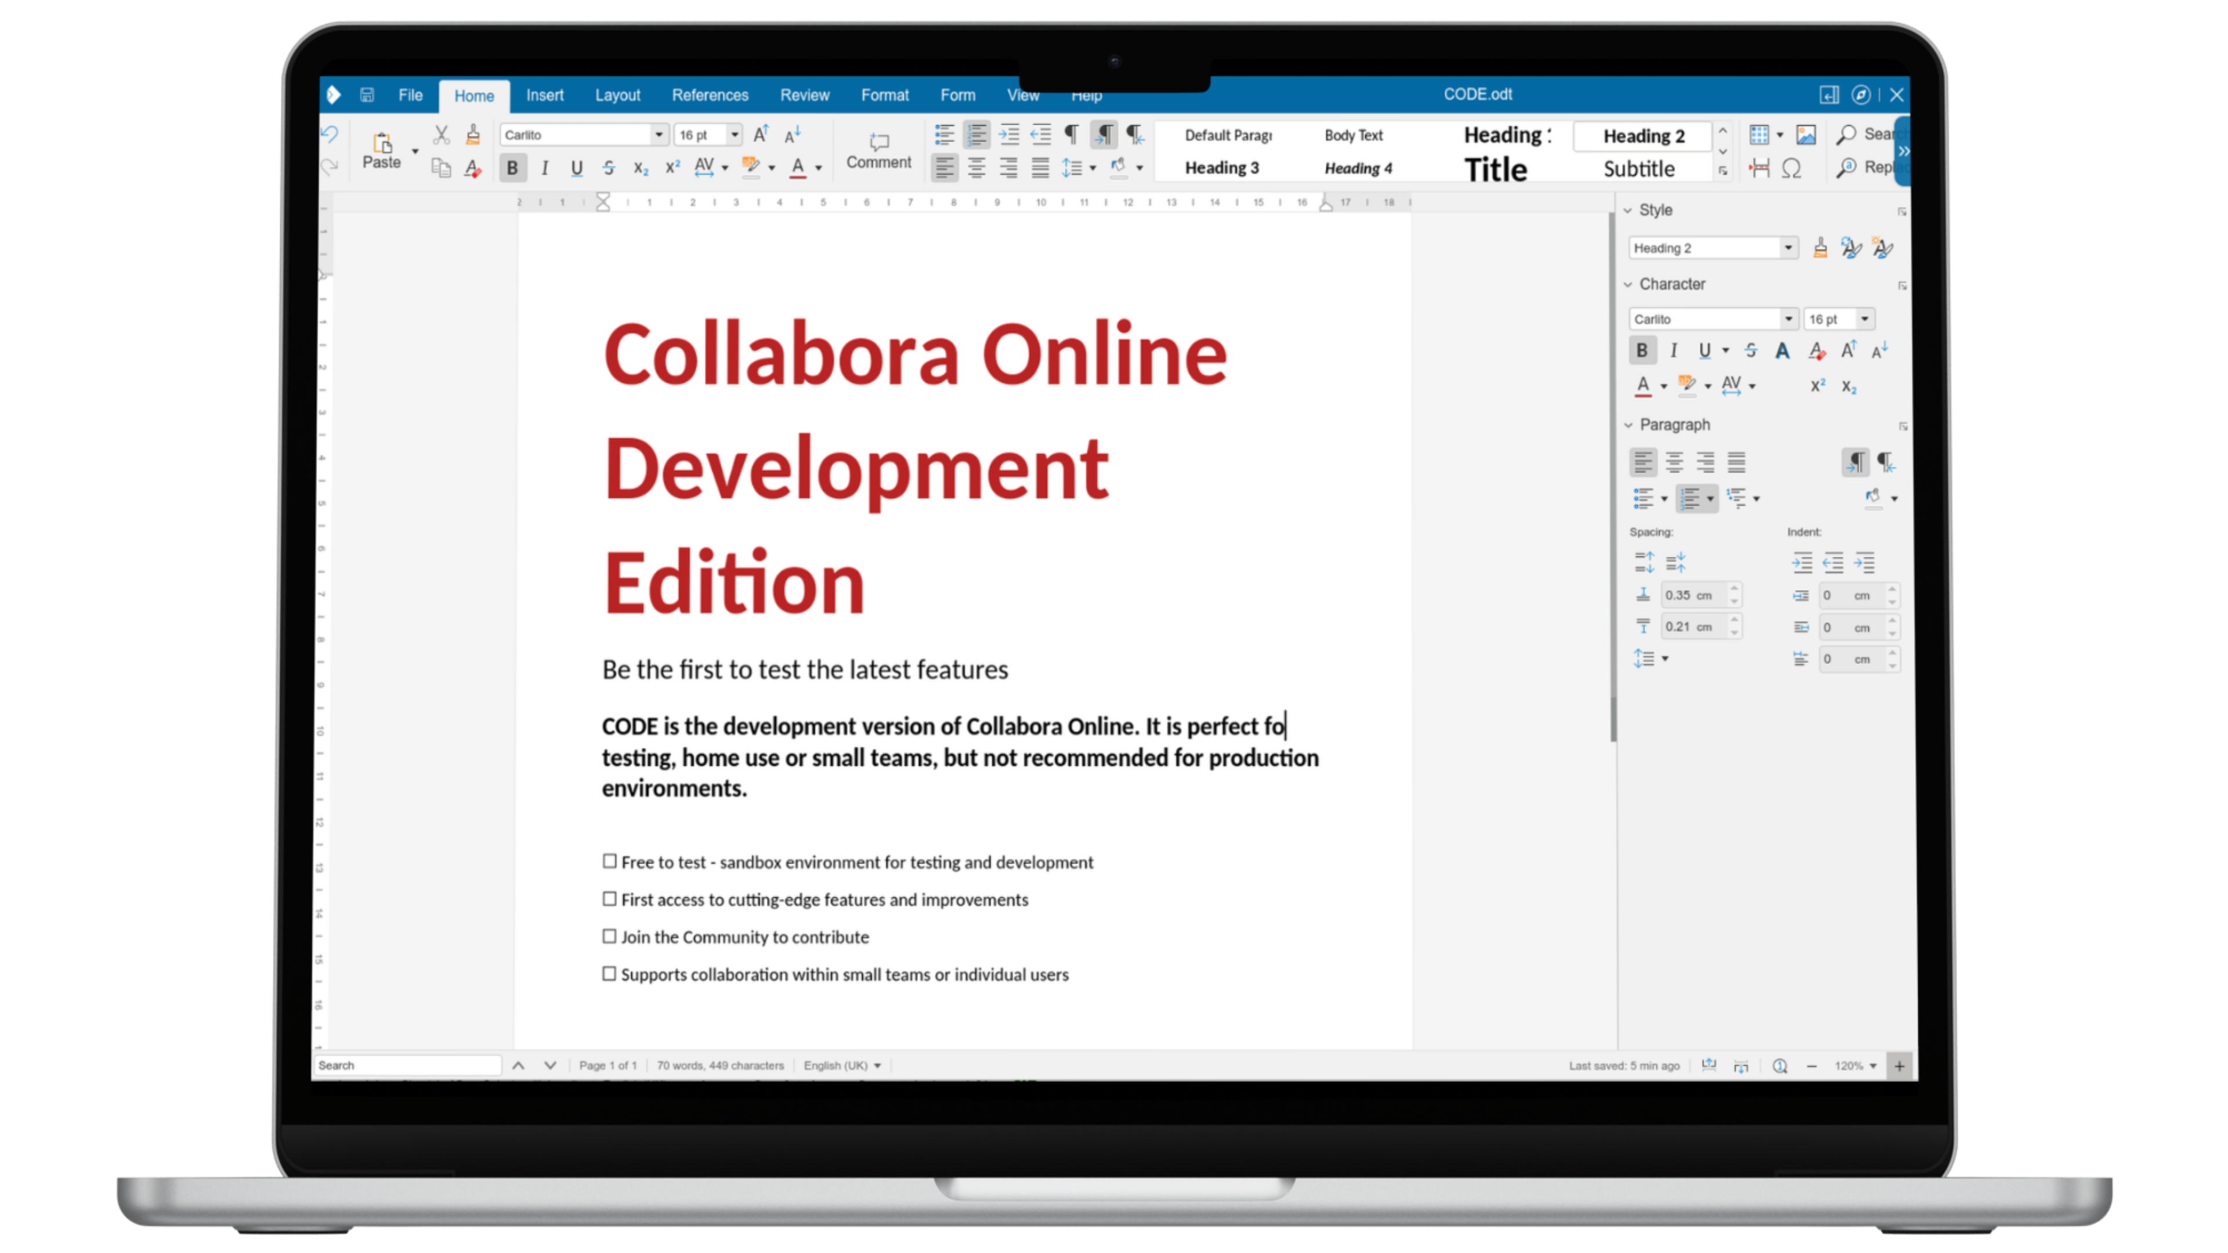Apply the Title style from the gallery
This screenshot has width=2228, height=1253.
pos(1495,169)
